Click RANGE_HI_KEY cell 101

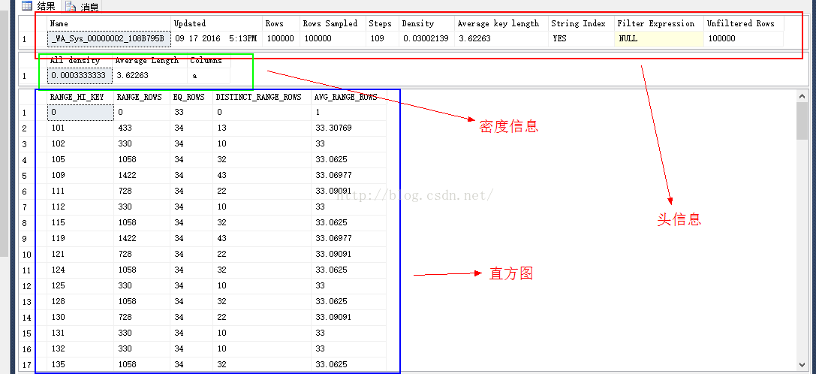pos(80,128)
